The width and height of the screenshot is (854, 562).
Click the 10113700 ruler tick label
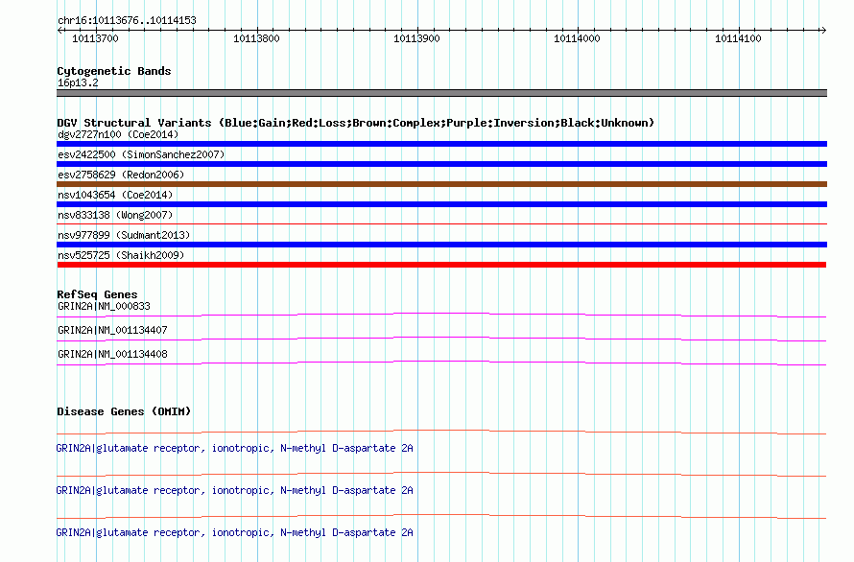[95, 38]
